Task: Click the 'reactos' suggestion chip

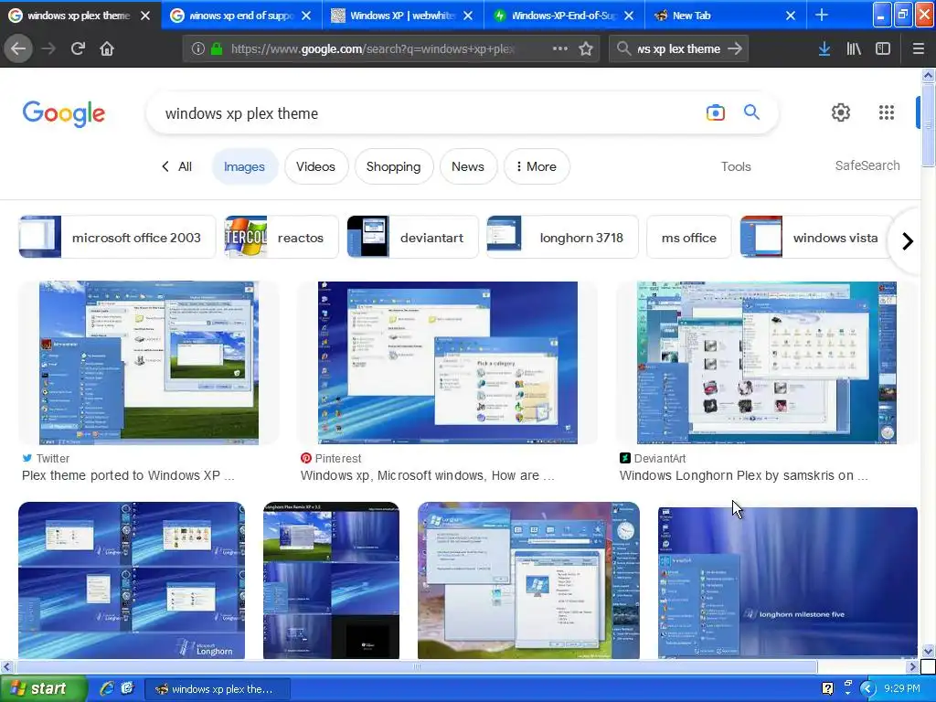Action: tap(282, 237)
